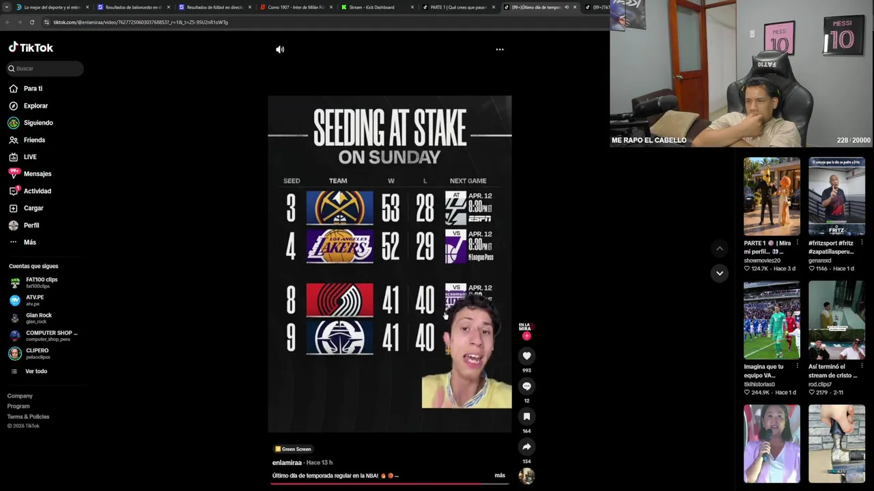874x491 pixels.
Task: Expand the caption with más
Action: pyautogui.click(x=500, y=475)
